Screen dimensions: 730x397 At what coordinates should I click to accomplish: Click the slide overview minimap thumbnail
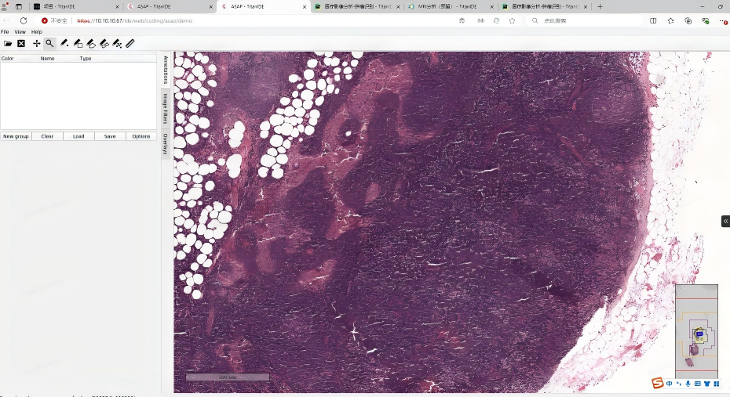pyautogui.click(x=696, y=331)
